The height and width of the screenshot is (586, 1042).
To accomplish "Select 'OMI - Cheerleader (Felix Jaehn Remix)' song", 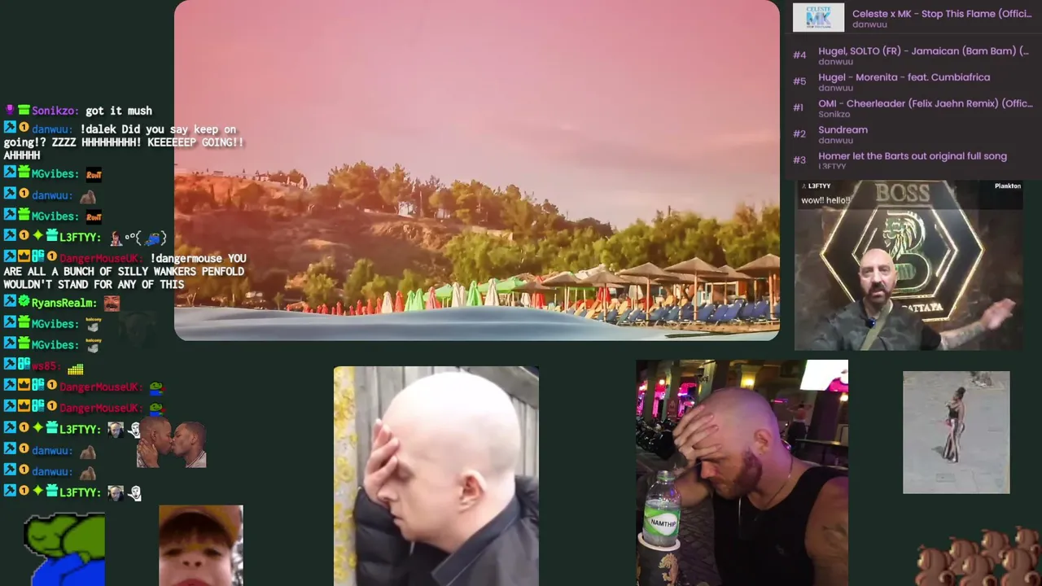I will point(925,103).
